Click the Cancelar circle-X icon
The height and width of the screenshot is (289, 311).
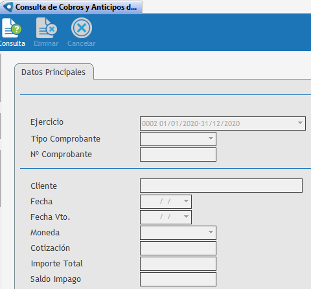pyautogui.click(x=82, y=28)
